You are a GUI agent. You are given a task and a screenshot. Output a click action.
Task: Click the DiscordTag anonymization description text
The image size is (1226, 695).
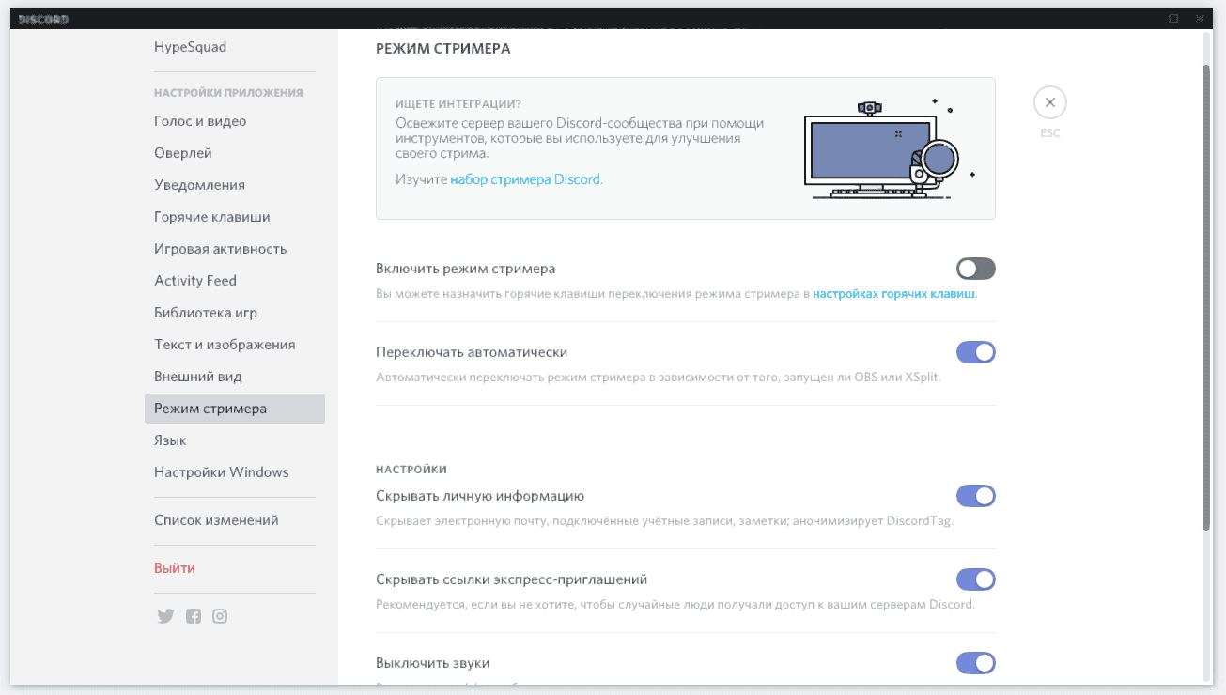coord(664,521)
